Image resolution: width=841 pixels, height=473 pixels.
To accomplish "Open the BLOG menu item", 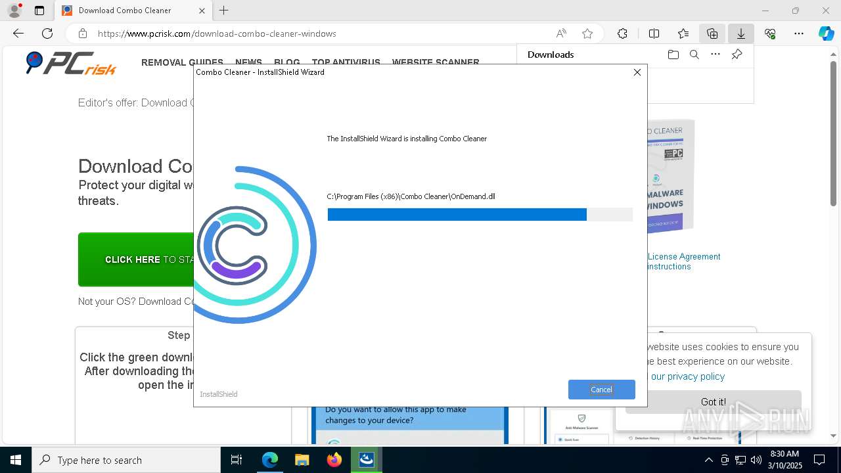I will point(287,62).
